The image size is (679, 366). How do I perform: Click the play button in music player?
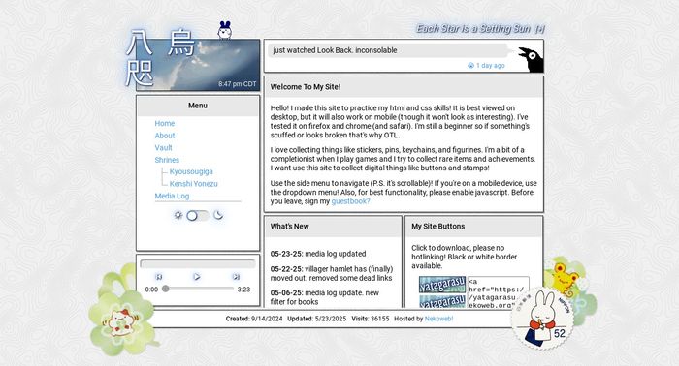[x=197, y=277]
